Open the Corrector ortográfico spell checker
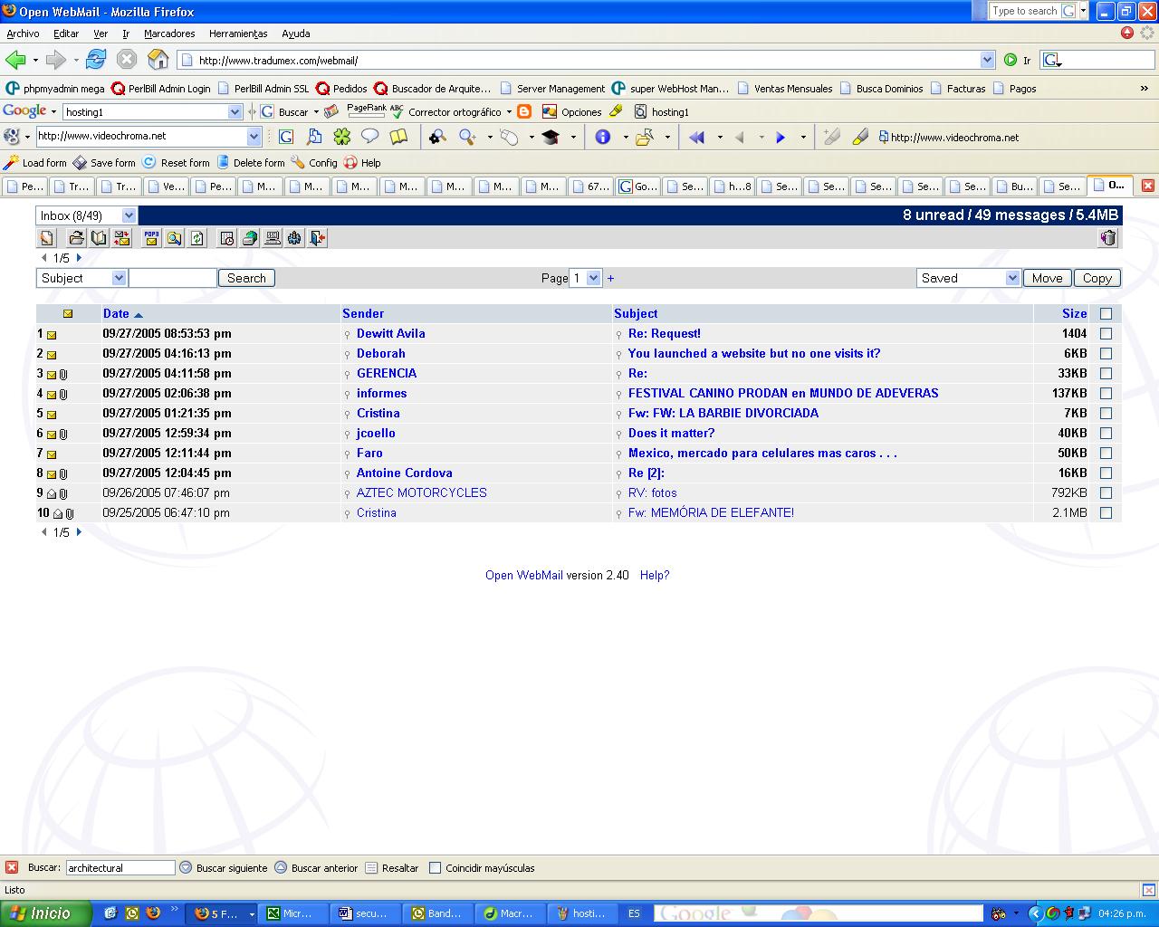Image resolution: width=1159 pixels, height=927 pixels. pos(446,111)
